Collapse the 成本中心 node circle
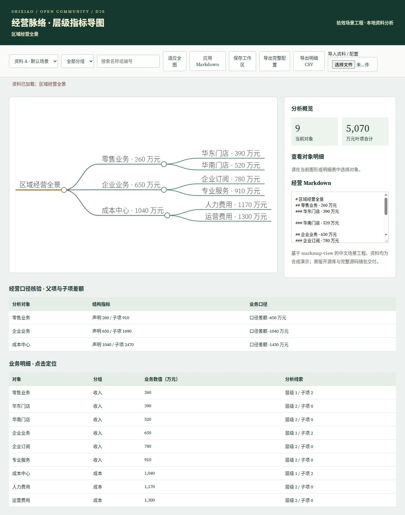The image size is (405, 515). [167, 215]
